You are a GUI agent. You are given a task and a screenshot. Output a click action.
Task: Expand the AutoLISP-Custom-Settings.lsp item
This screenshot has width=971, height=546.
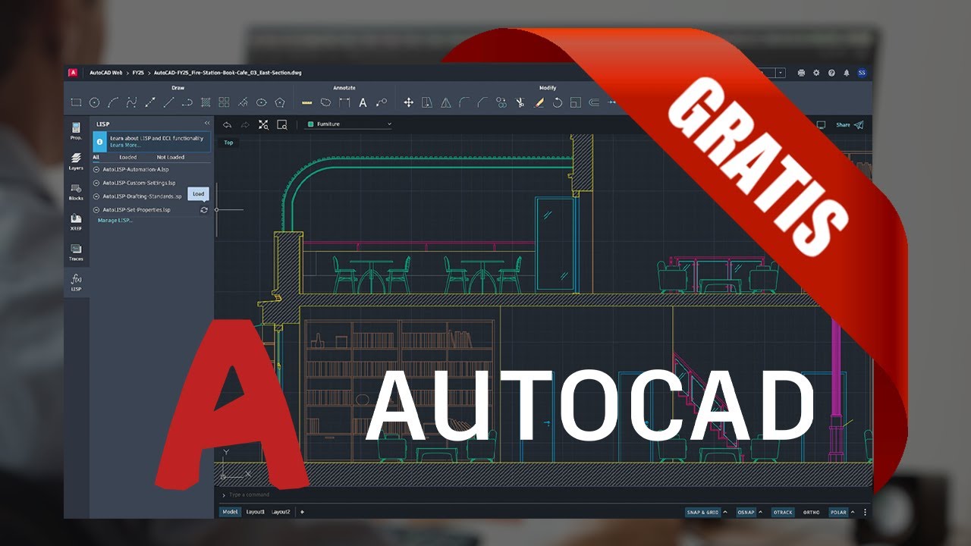click(96, 183)
